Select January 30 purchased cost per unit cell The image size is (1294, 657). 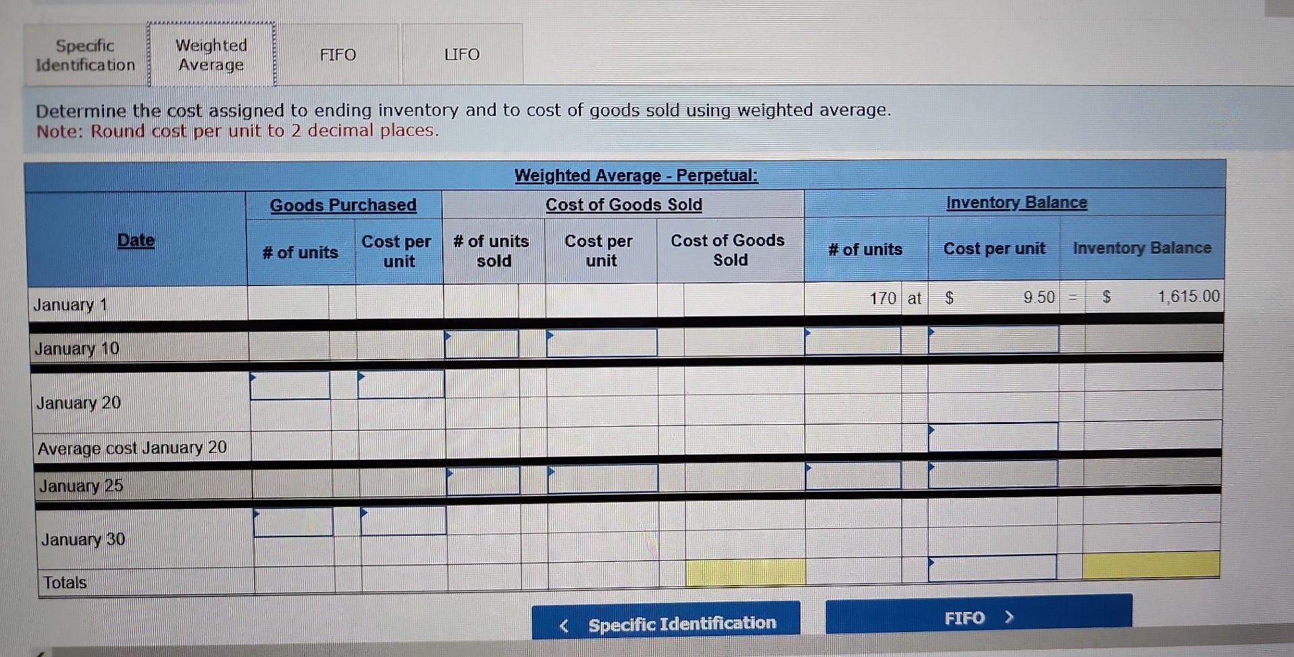(x=404, y=521)
